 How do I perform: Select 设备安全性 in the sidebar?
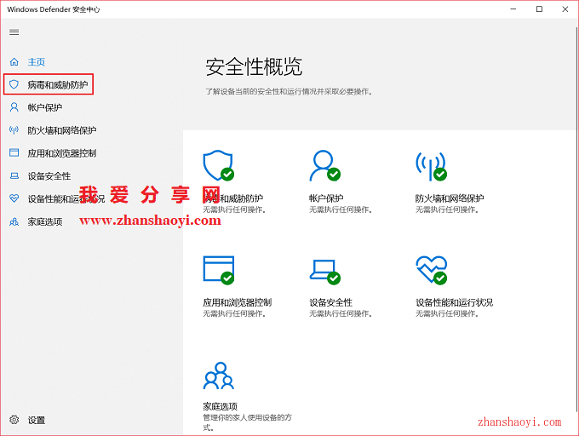49,176
